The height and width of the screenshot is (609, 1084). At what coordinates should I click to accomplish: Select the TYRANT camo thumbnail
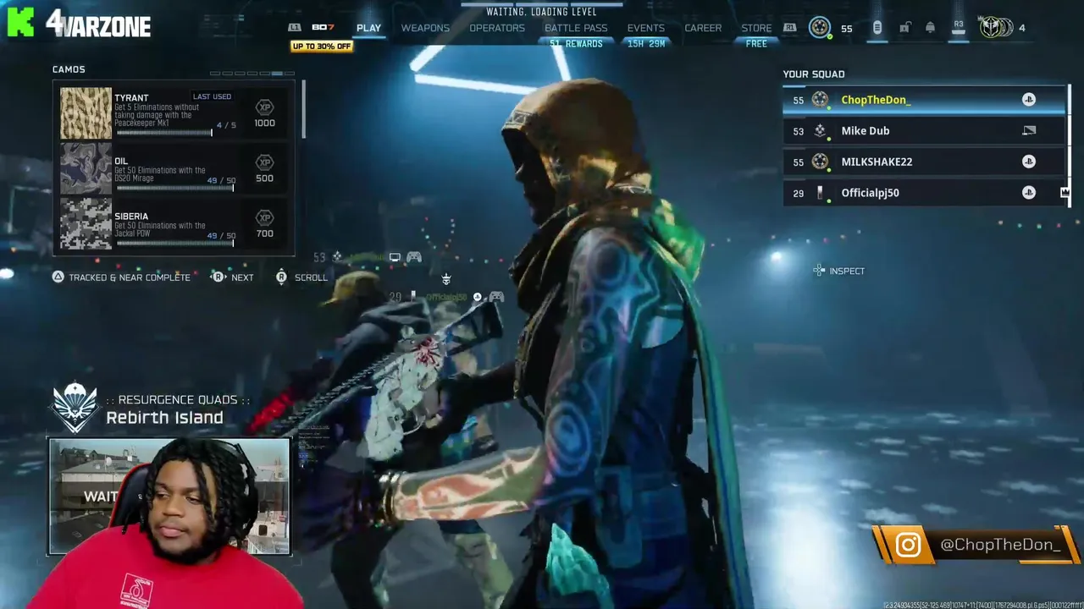point(86,112)
